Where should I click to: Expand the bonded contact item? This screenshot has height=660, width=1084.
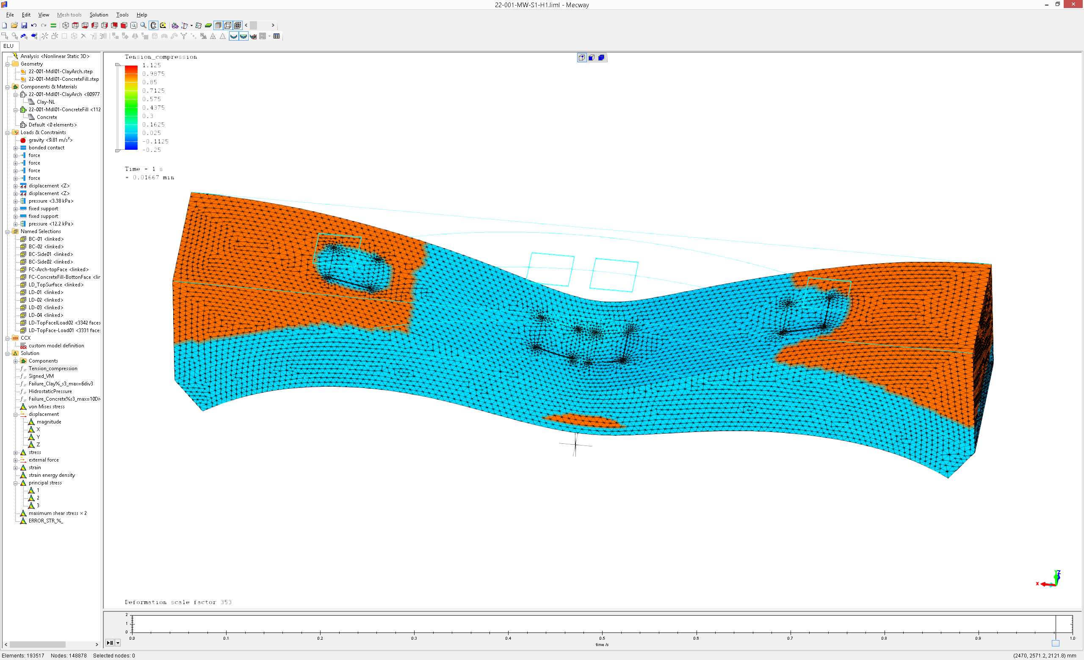tap(15, 148)
